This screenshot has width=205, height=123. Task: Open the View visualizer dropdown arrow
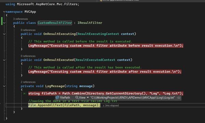(x=88, y=97)
